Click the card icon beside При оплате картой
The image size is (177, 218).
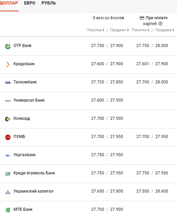pyautogui.click(x=142, y=18)
